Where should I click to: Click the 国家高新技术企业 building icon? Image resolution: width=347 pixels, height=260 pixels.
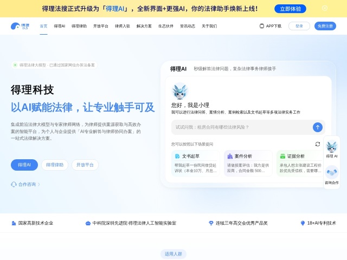click(x=14, y=223)
